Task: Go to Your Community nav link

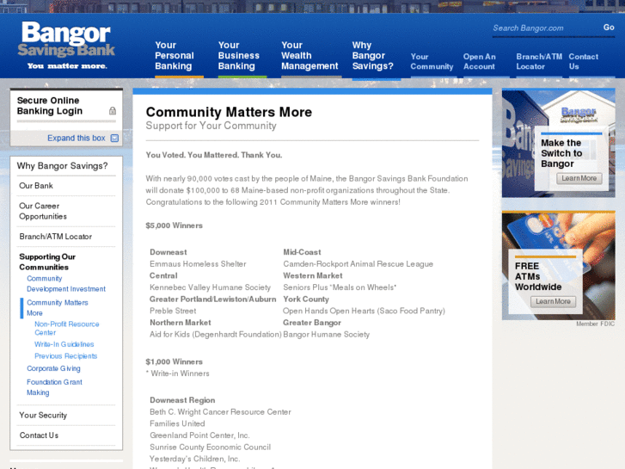Action: (432, 61)
